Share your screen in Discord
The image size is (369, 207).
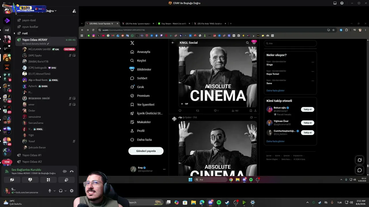pyautogui.click(x=30, y=180)
